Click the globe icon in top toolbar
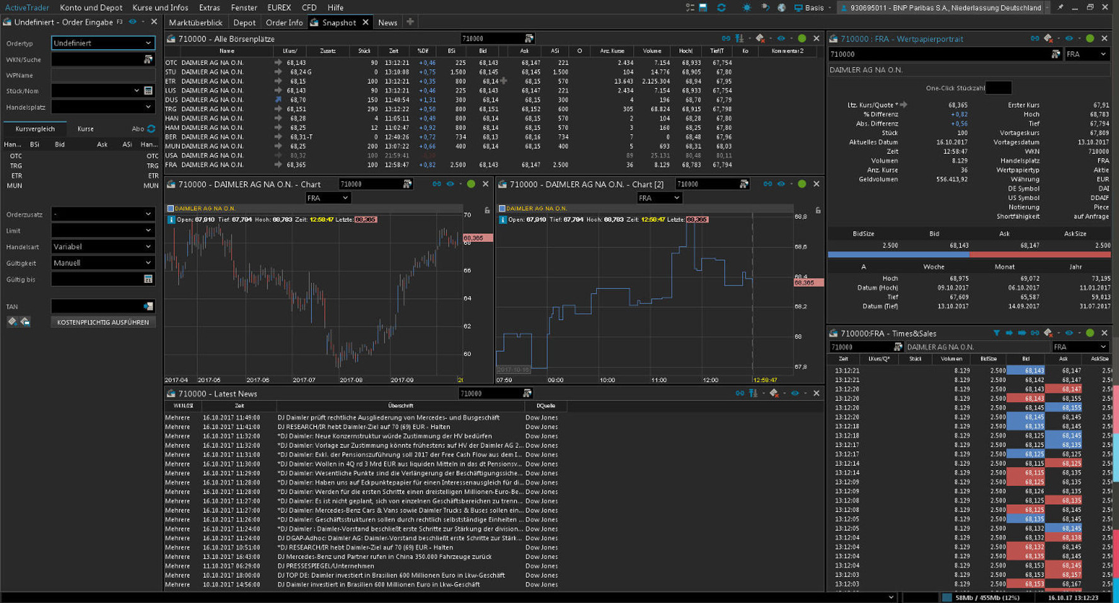This screenshot has height=603, width=1119. pyautogui.click(x=781, y=8)
